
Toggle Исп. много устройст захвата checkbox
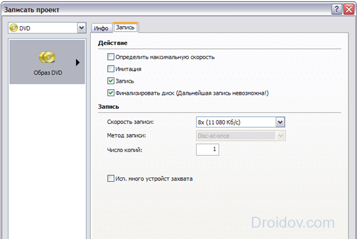(111, 179)
